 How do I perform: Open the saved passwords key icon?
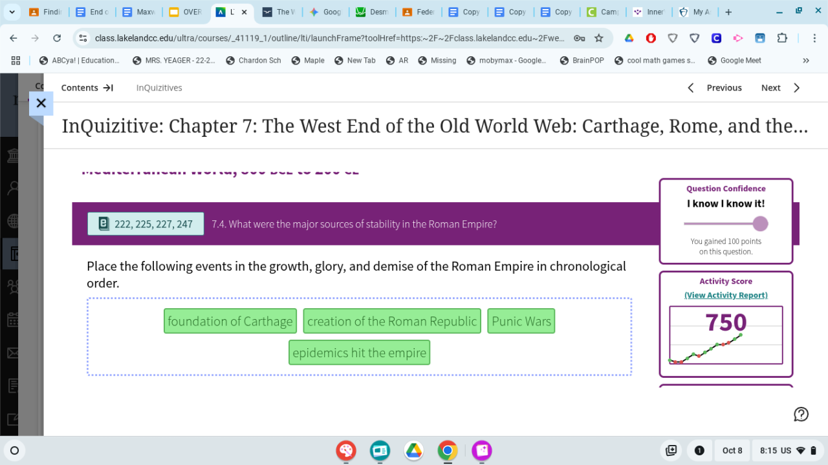tap(580, 38)
